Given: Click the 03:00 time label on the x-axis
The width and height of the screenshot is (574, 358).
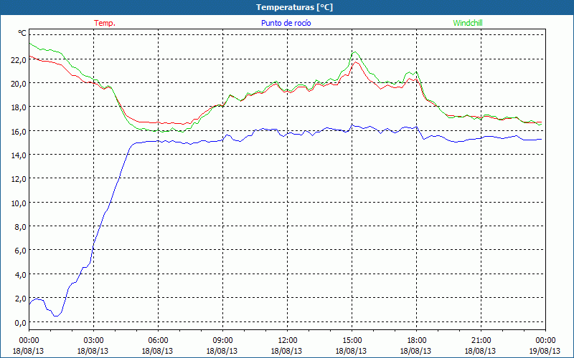Looking at the screenshot, I should tap(93, 341).
